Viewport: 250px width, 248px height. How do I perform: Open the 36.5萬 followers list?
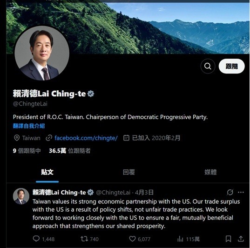point(70,151)
